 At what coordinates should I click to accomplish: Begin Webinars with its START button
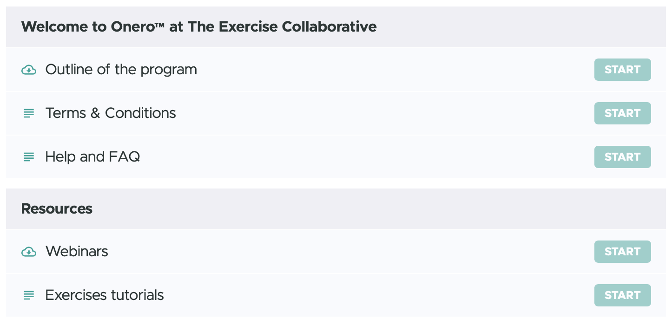click(x=622, y=252)
